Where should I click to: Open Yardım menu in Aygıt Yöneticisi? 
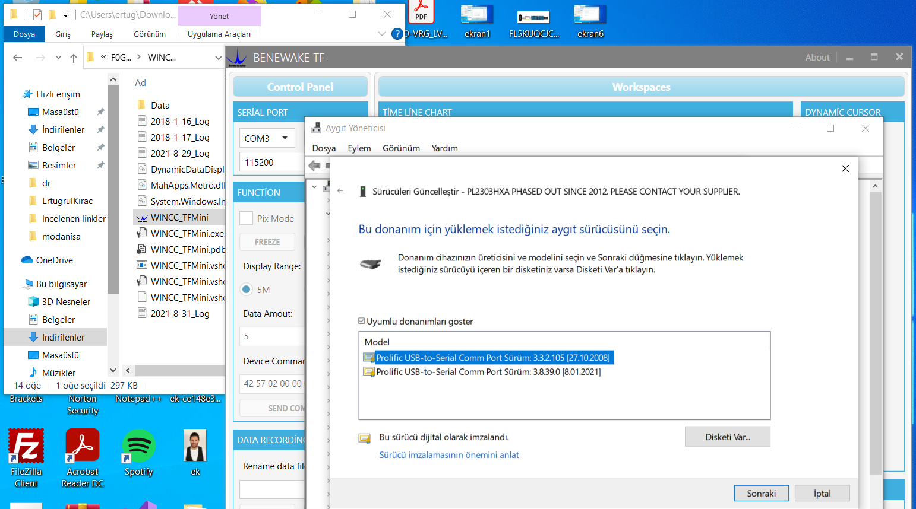tap(444, 148)
